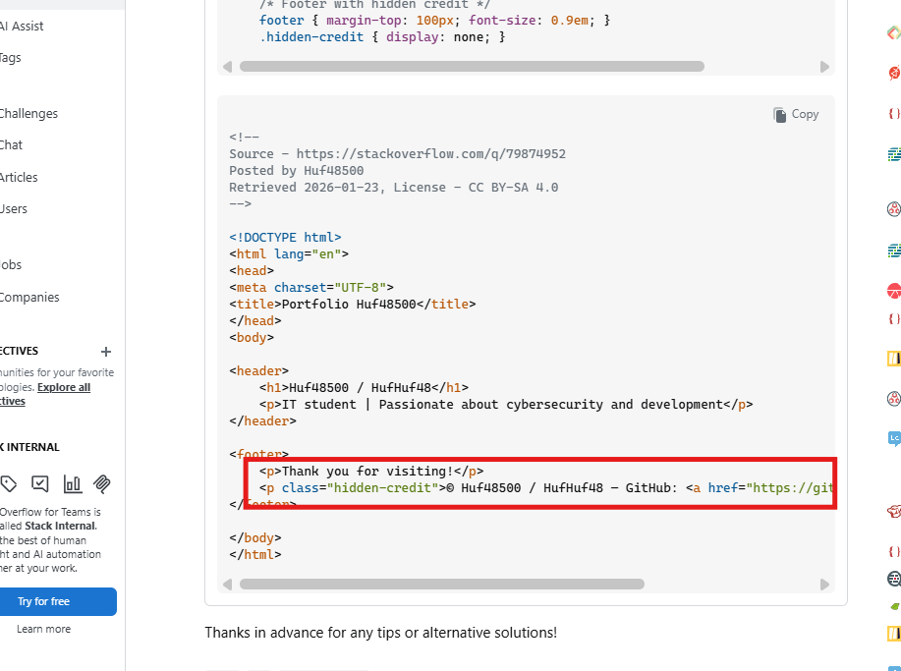Click the bar chart icon in sidebar

point(73,483)
